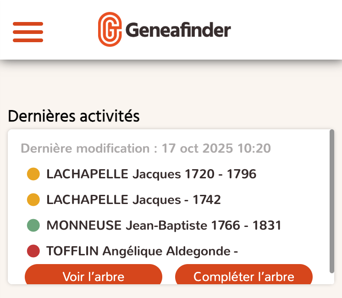The height and width of the screenshot is (298, 342).
Task: Click the activity list vertical scrollbar
Action: [332, 202]
